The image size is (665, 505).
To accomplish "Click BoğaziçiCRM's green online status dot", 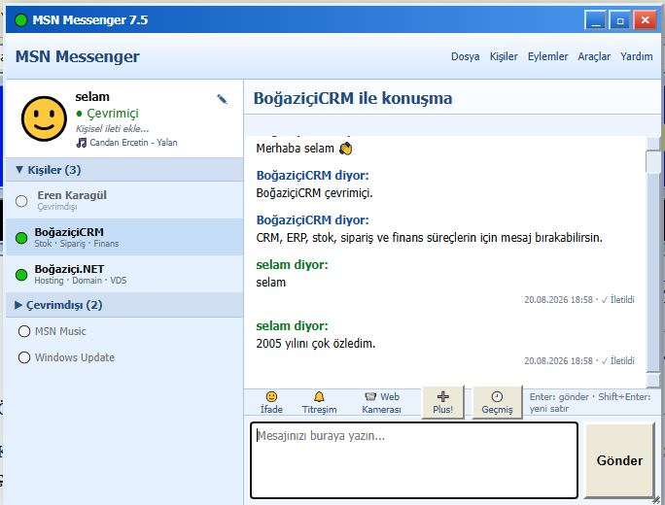I will [x=21, y=238].
